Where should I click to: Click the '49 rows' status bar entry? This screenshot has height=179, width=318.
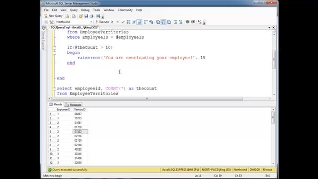pos(267,170)
